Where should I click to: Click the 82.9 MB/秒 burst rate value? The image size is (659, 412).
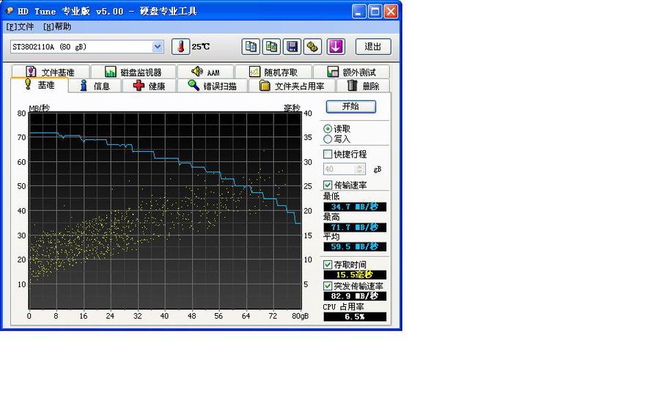pyautogui.click(x=355, y=295)
